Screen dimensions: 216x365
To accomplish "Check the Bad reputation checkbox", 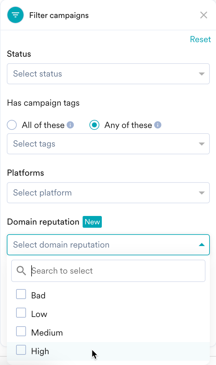I will click(x=21, y=294).
